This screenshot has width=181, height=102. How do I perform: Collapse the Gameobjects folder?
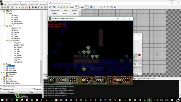(7, 41)
